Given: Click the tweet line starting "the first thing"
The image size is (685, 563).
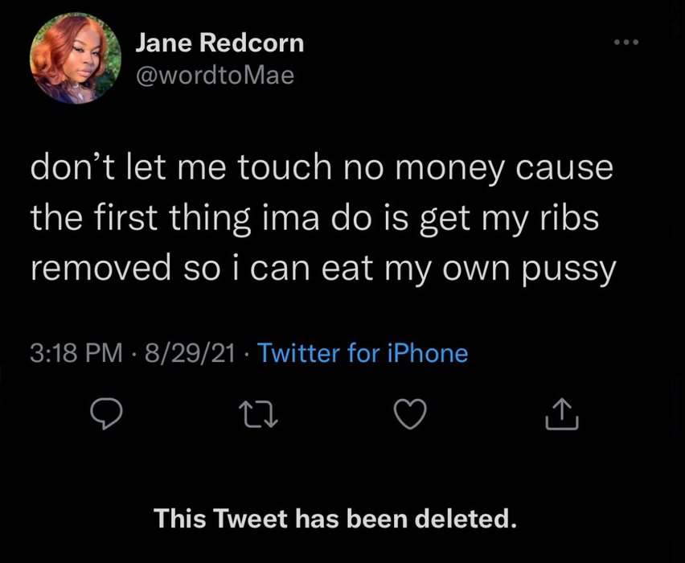Looking at the screenshot, I should click(x=315, y=219).
